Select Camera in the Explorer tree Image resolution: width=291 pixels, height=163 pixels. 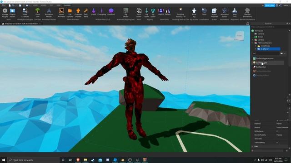pyautogui.click(x=261, y=34)
